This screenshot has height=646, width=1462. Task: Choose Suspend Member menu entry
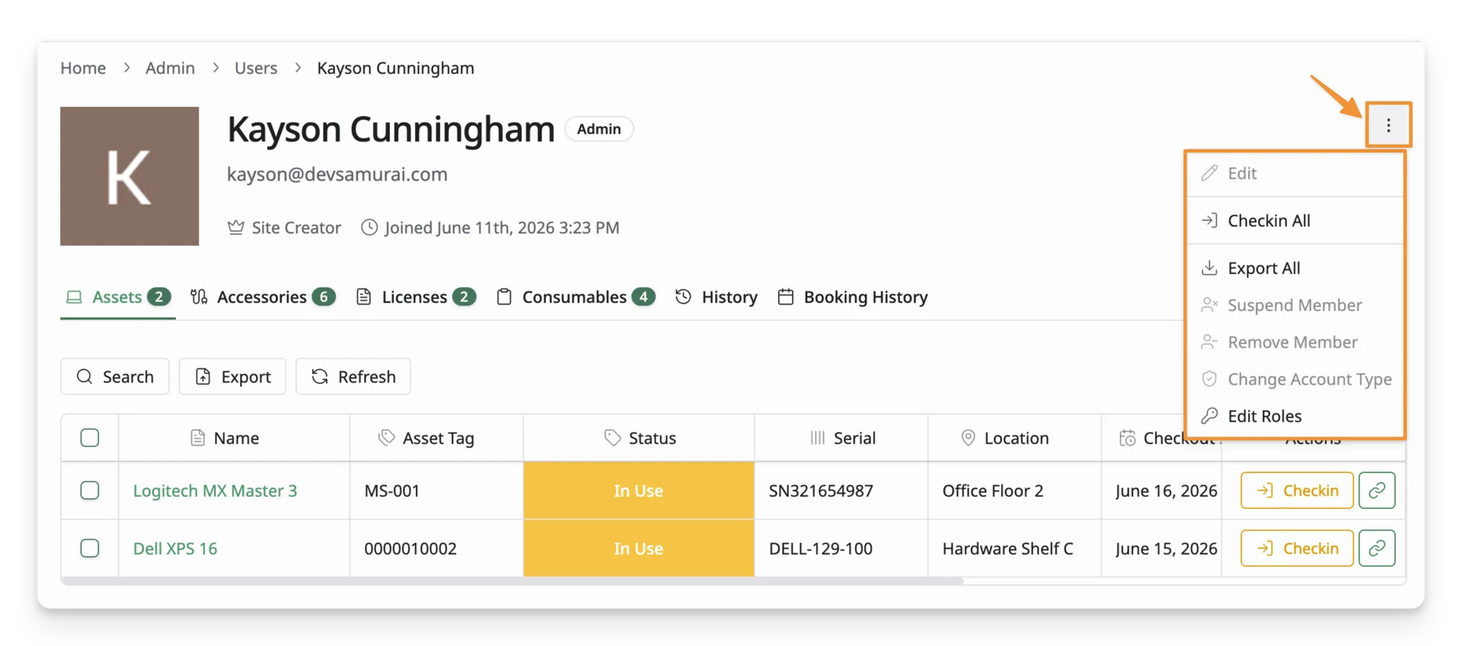point(1295,305)
